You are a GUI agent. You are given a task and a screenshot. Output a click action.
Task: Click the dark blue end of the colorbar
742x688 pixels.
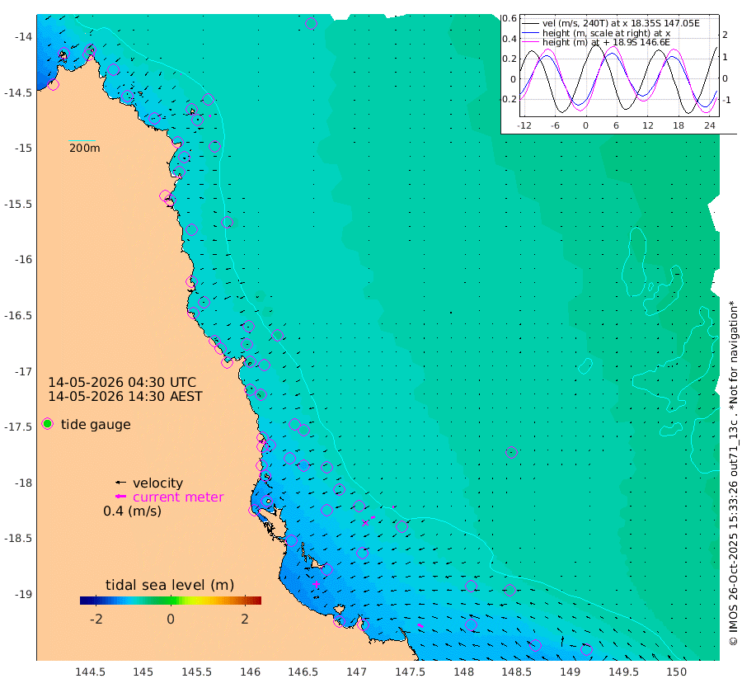84,601
